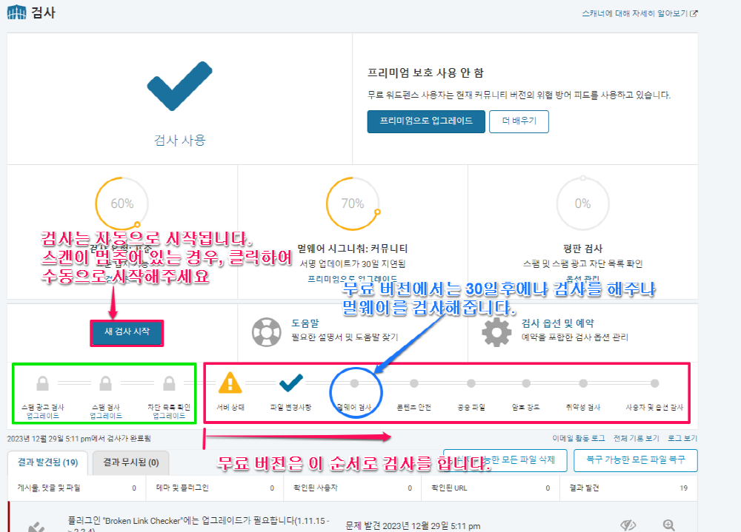Click the lock icon above 차단 목록 확인
The image size is (741, 532).
169,383
